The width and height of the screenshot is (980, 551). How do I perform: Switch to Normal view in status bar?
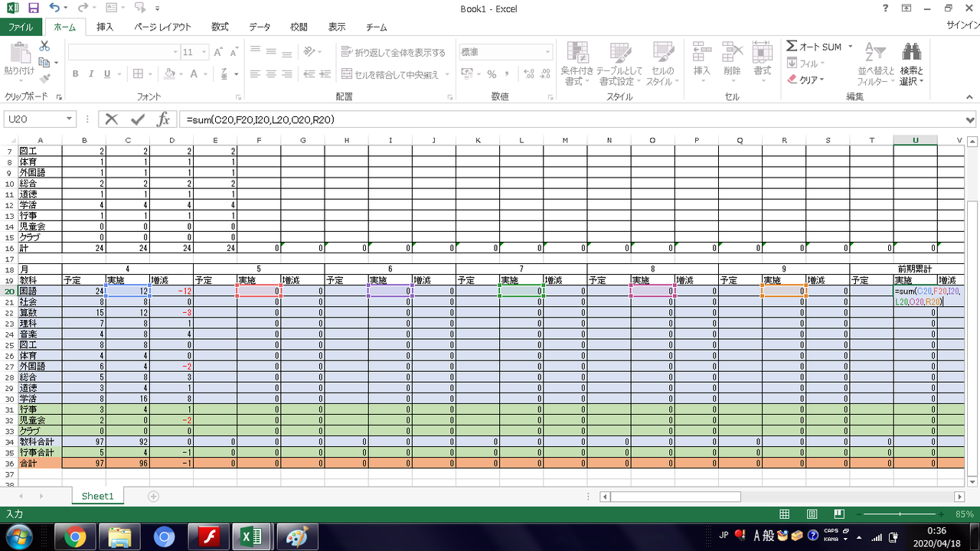[785, 514]
